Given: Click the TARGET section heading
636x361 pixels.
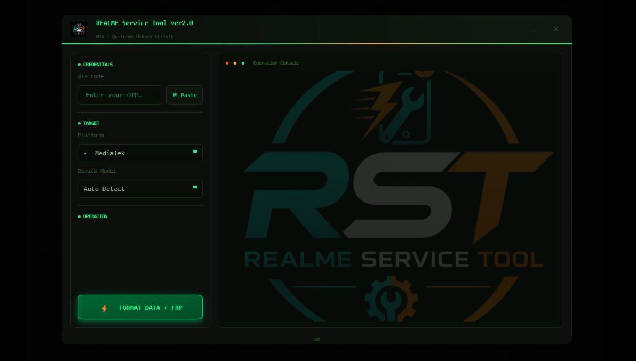Looking at the screenshot, I should click(x=91, y=123).
